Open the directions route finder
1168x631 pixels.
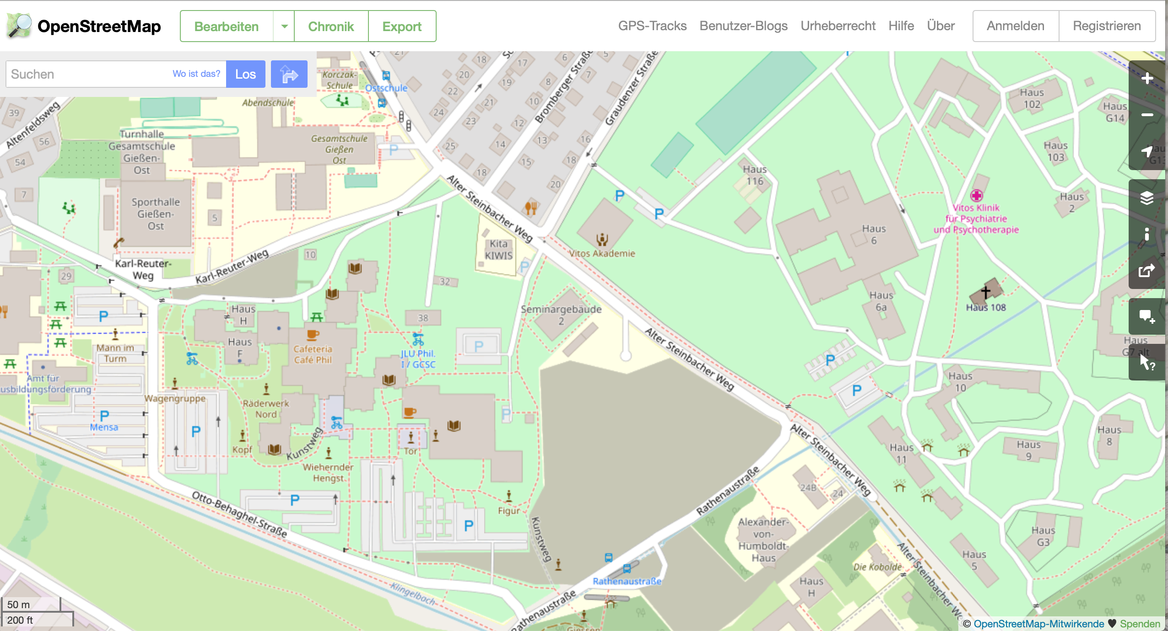coord(289,74)
